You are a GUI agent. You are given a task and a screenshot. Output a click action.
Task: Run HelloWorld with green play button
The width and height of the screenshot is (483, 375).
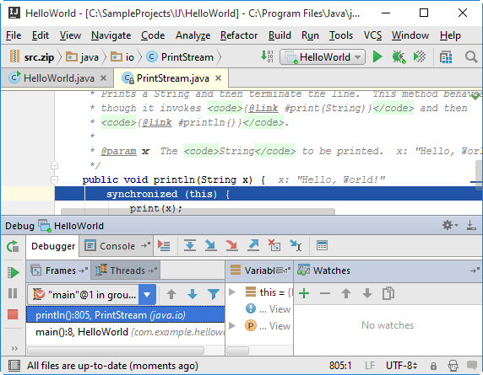pyautogui.click(x=377, y=56)
